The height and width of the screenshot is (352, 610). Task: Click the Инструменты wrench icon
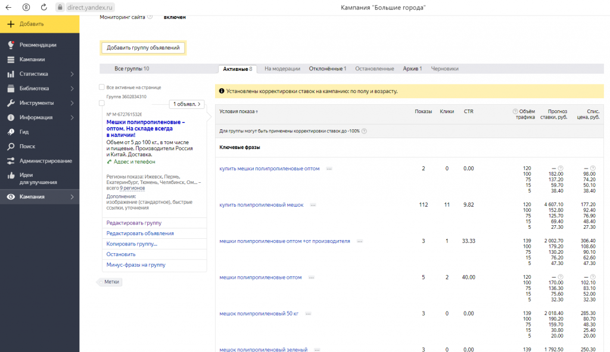11,102
